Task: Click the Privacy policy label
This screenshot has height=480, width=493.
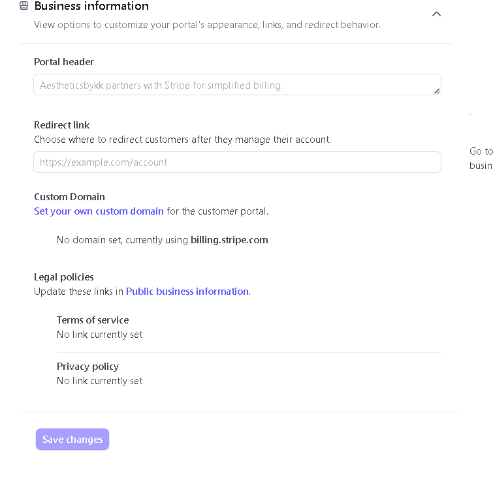Action: (87, 367)
